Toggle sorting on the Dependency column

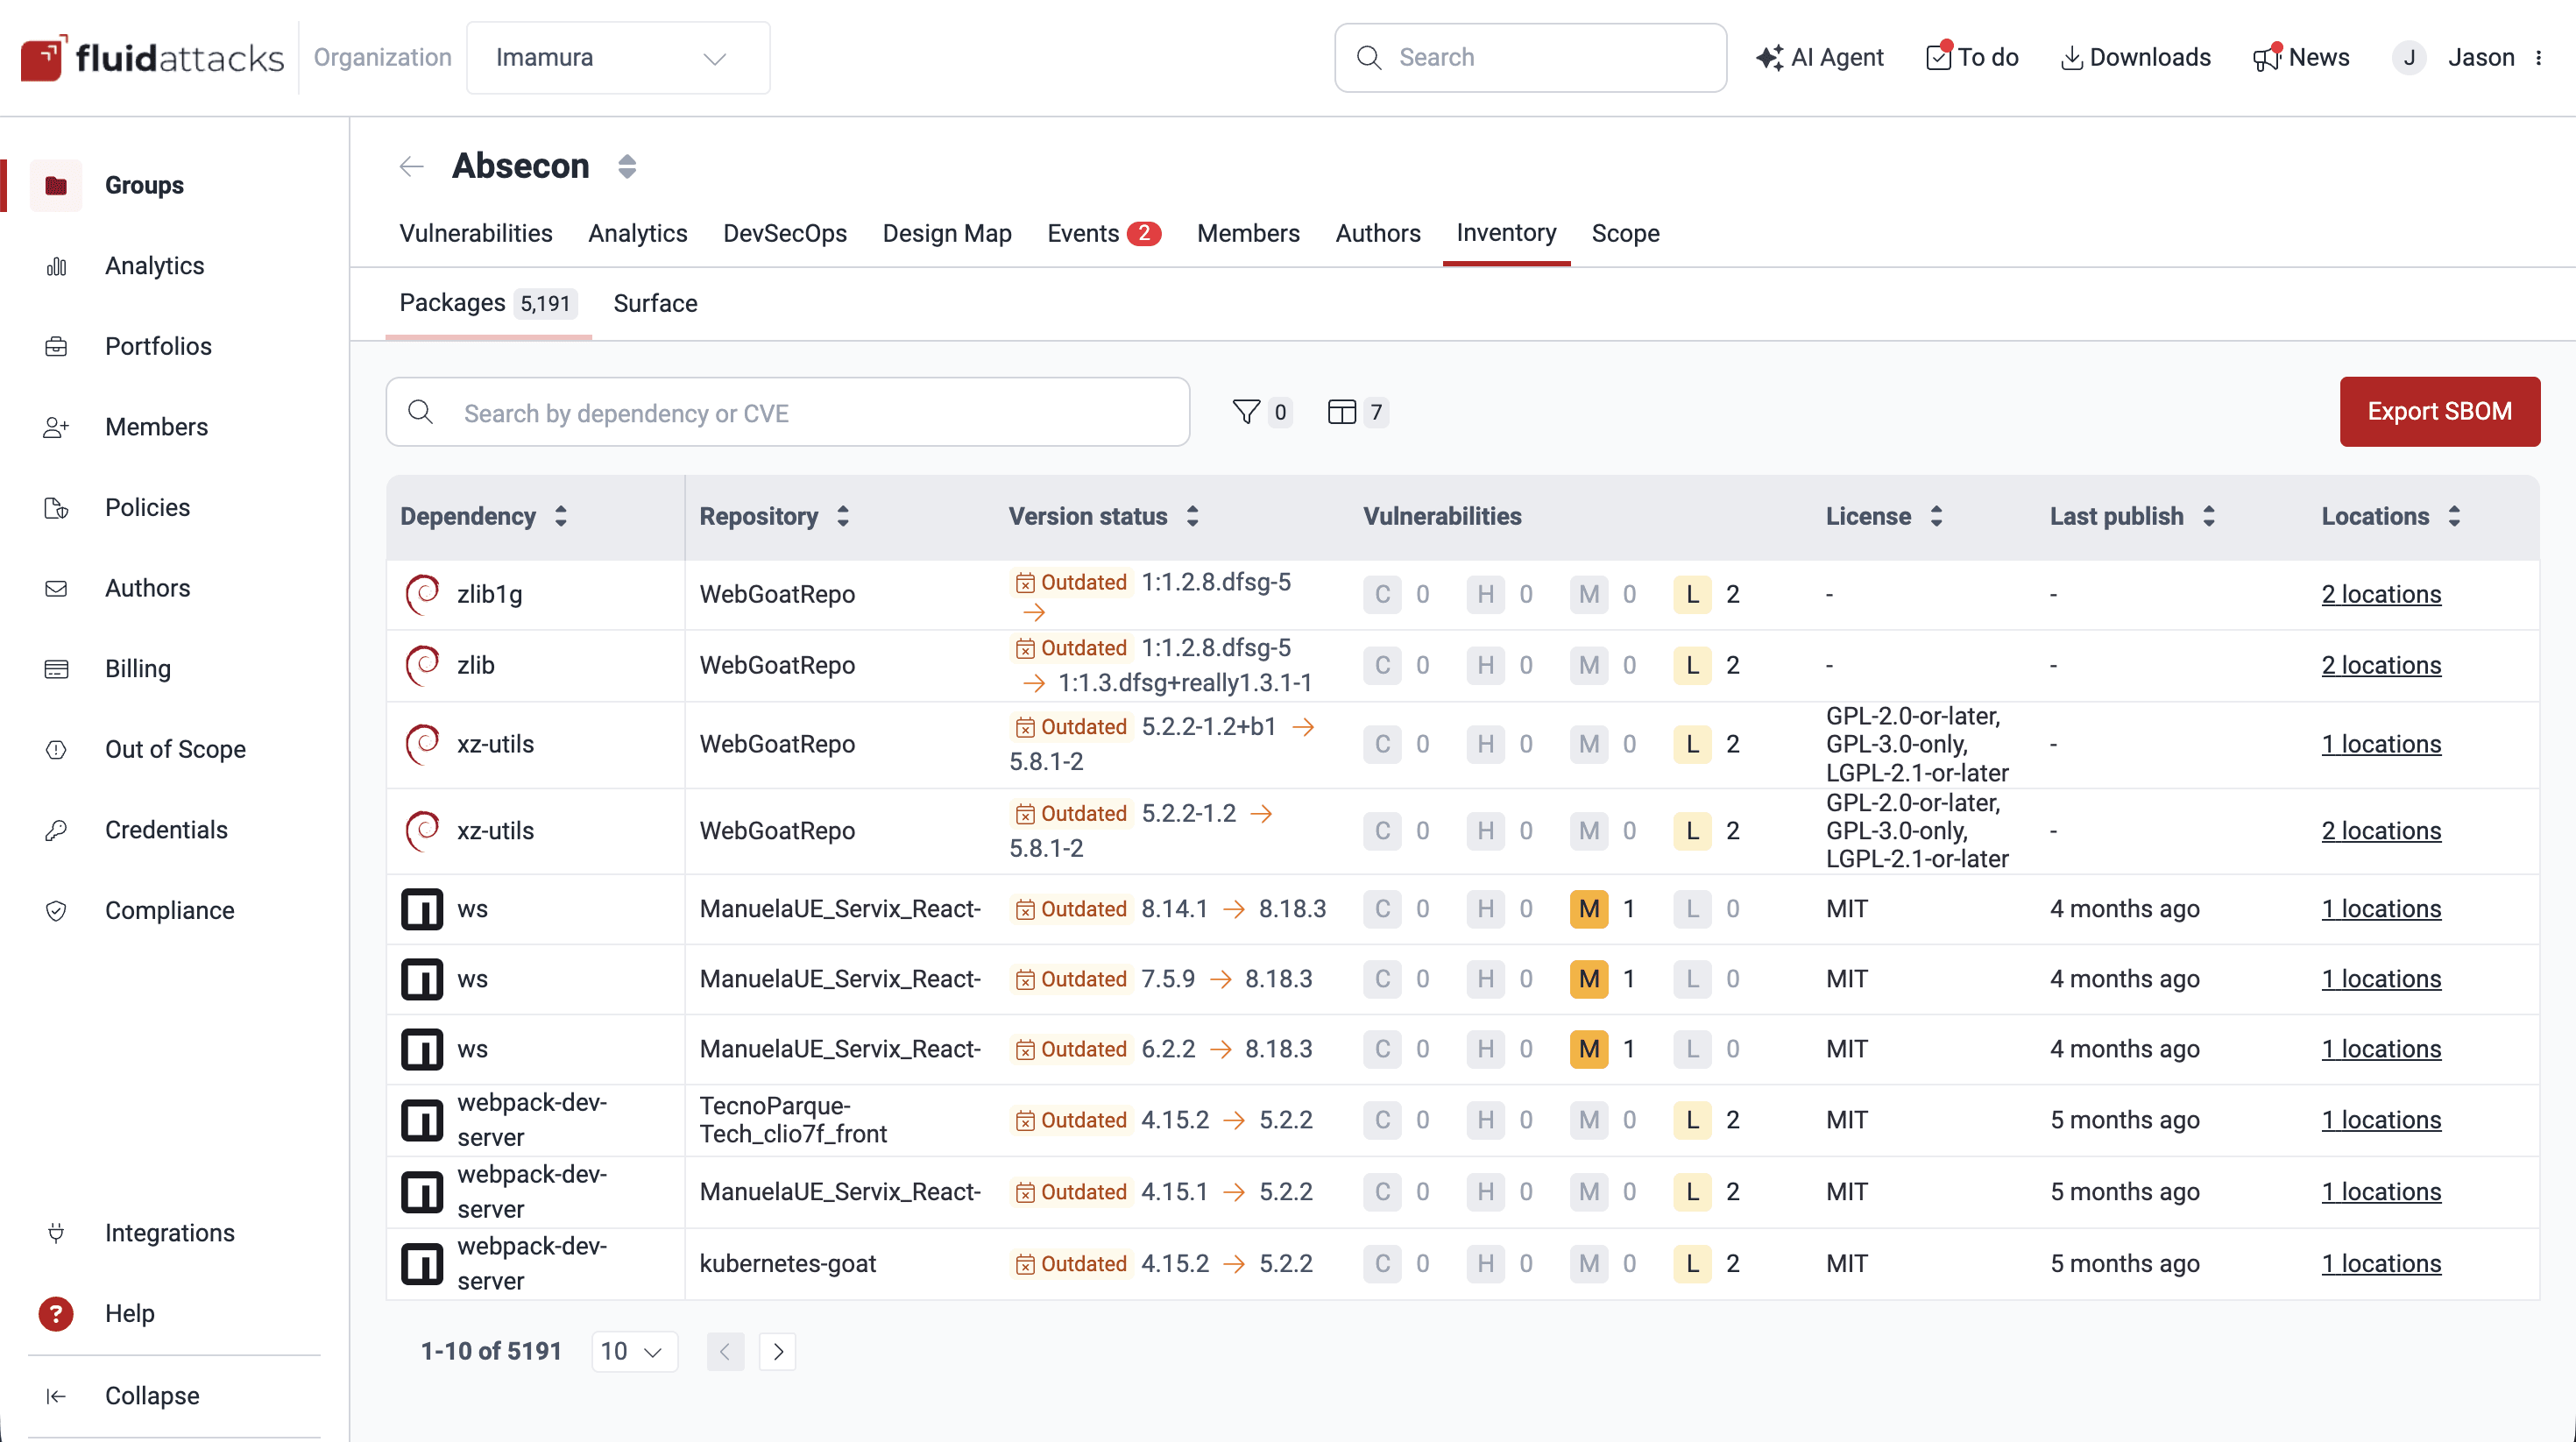pyautogui.click(x=561, y=517)
